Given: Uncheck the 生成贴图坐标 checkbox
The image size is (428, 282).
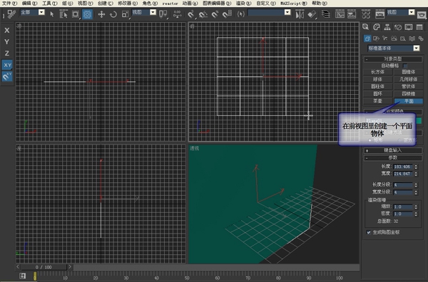Looking at the screenshot, I should click(369, 232).
